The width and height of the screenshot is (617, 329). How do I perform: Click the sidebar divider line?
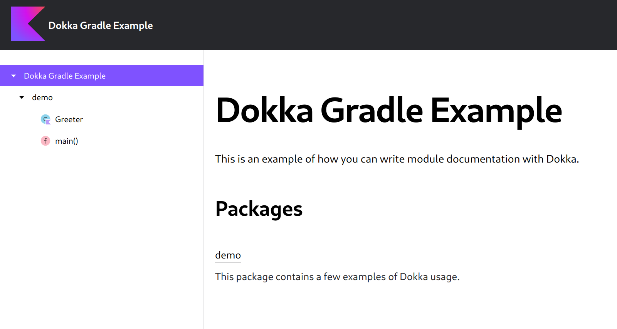[204, 189]
